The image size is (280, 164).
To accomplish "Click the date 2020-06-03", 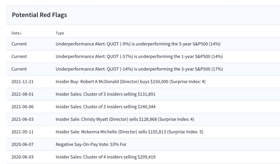I will point(22,157).
